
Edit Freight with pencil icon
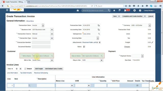pos(152,42)
